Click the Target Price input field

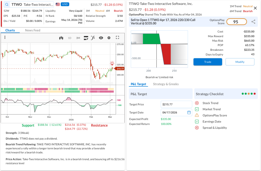click(176, 104)
